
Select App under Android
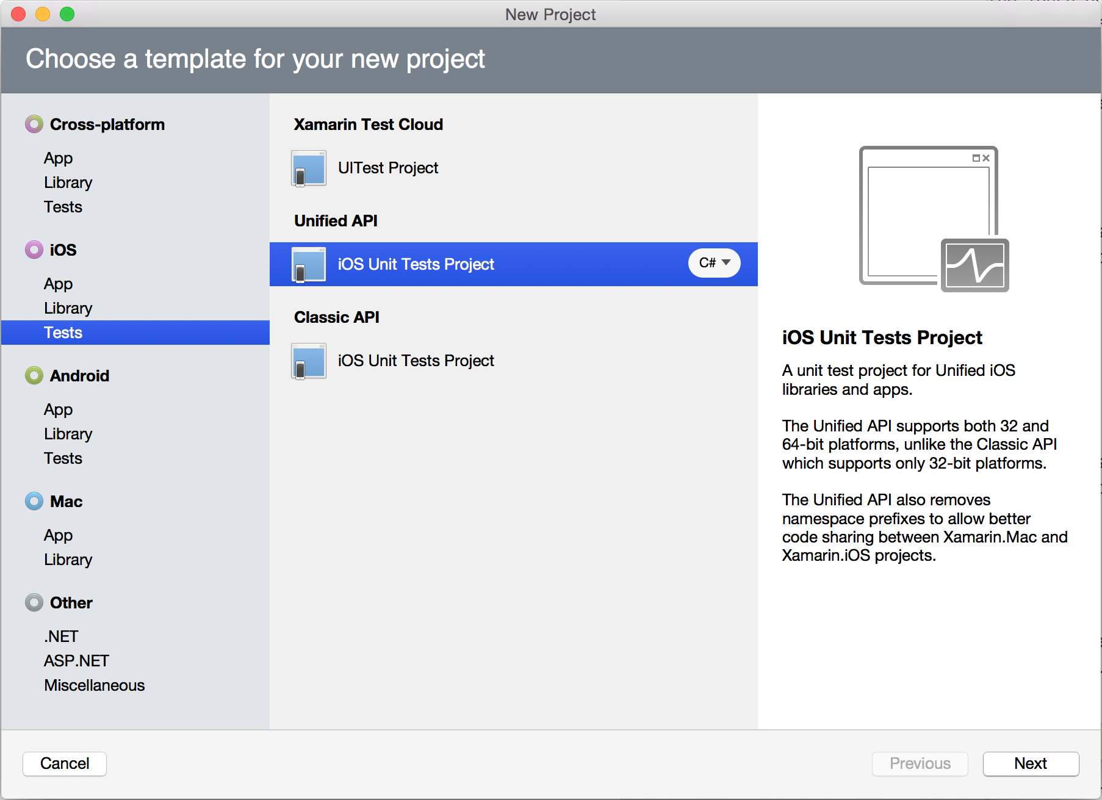pos(58,409)
